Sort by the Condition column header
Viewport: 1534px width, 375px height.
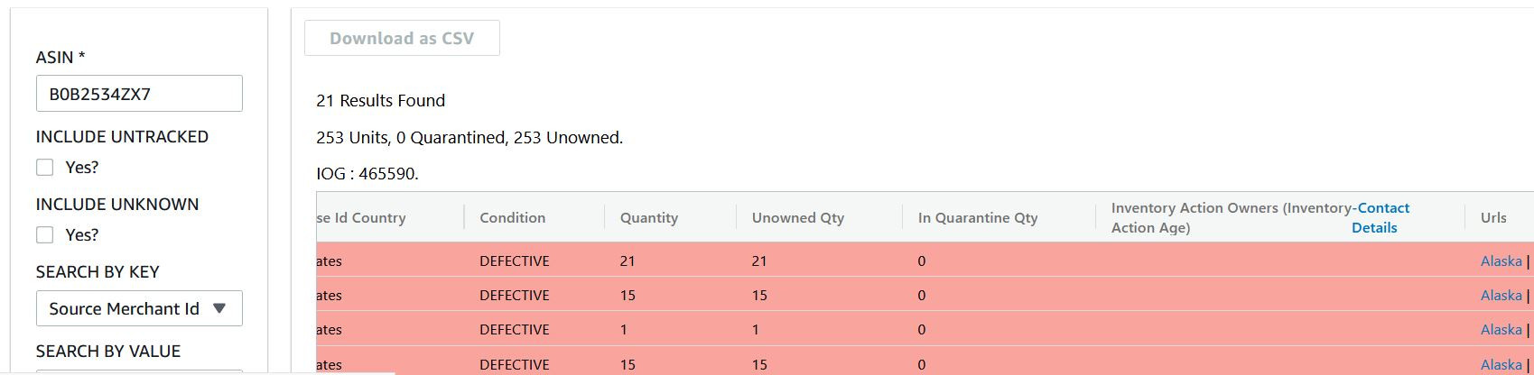(x=512, y=217)
